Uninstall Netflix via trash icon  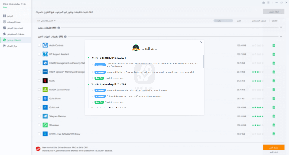coord(274,81)
